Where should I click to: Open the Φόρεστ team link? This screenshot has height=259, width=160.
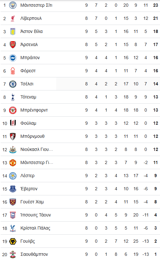pos(28,71)
